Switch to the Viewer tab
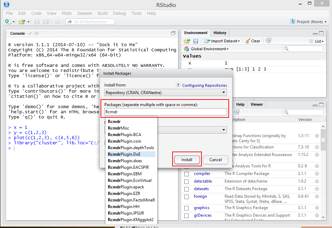The height and width of the screenshot is (228, 332). coord(257,104)
